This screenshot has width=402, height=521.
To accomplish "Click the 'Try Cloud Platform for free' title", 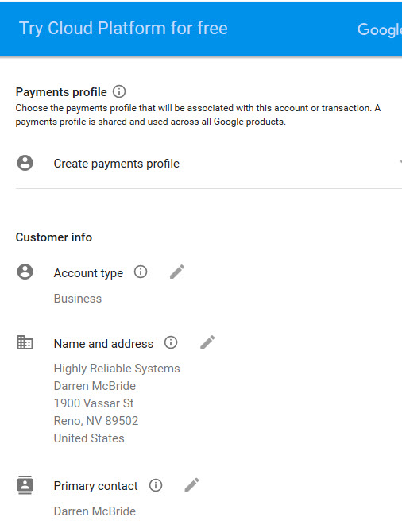I will [x=123, y=29].
